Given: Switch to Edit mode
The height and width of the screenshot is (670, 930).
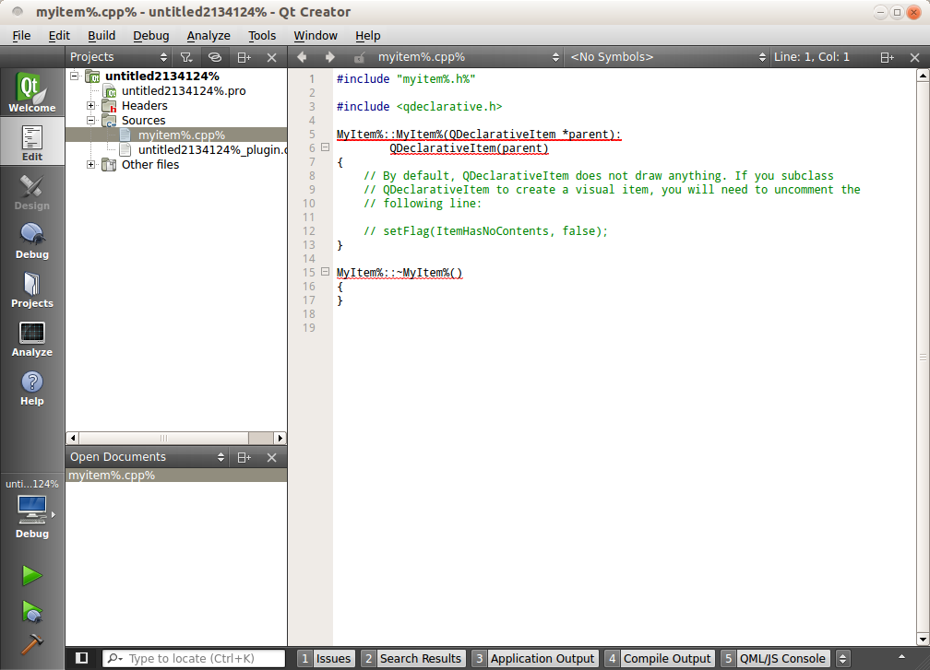Looking at the screenshot, I should [x=32, y=142].
